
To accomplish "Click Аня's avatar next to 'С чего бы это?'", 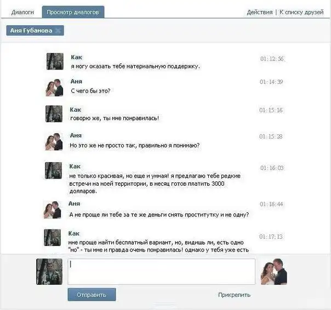I will 54,88.
